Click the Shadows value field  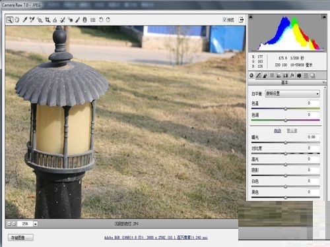tap(313, 170)
